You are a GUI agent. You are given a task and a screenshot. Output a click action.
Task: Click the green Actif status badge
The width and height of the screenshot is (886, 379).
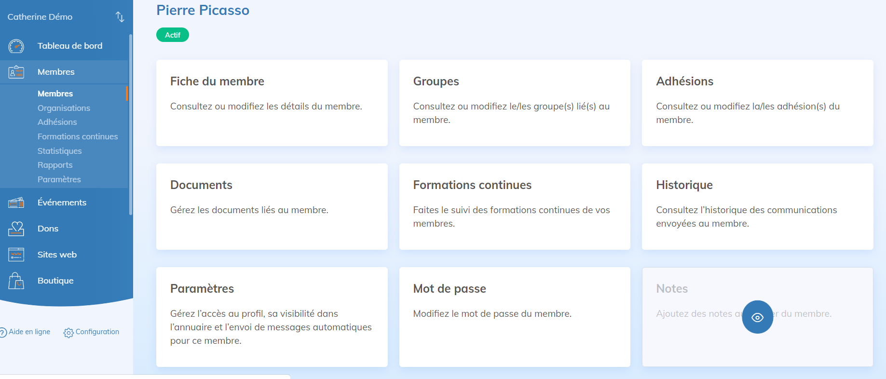click(x=172, y=35)
